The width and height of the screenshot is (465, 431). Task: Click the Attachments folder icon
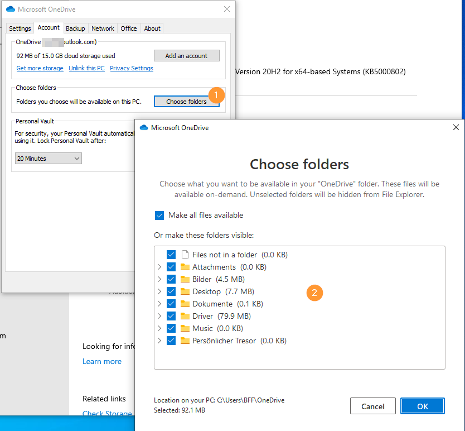tap(185, 267)
